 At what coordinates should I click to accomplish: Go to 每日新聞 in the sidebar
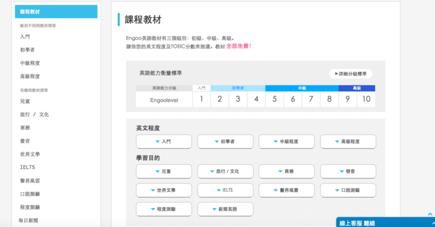(x=29, y=220)
